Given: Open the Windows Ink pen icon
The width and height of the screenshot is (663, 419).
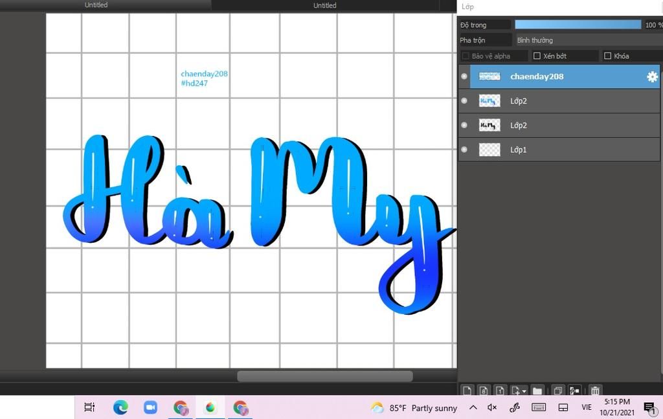Looking at the screenshot, I should [514, 407].
